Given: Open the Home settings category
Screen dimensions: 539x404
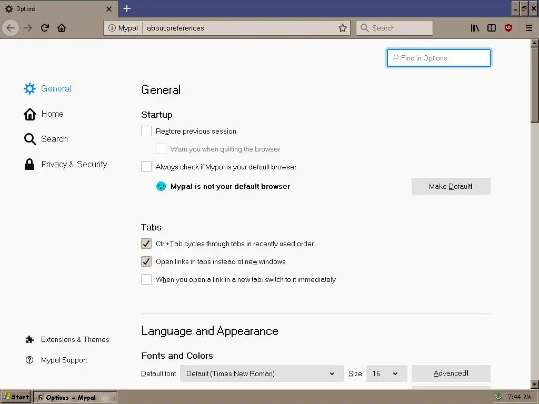Looking at the screenshot, I should (x=52, y=114).
